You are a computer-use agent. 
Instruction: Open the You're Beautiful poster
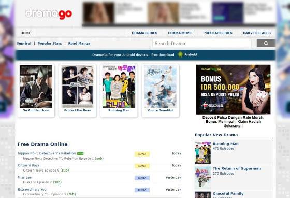tap(161, 87)
